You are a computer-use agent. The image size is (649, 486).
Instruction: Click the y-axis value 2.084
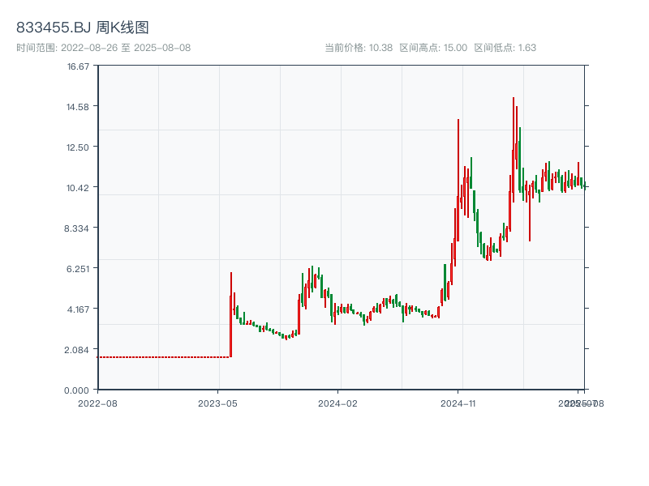76,350
